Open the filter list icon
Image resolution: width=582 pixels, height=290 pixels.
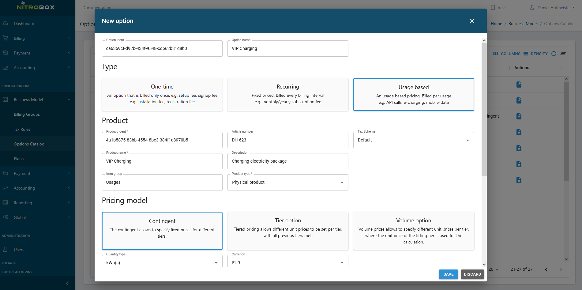coord(563,54)
